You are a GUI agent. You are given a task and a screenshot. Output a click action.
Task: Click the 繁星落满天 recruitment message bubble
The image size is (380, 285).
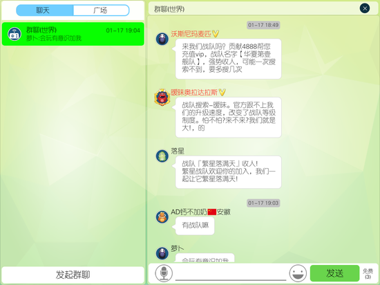[227, 172]
